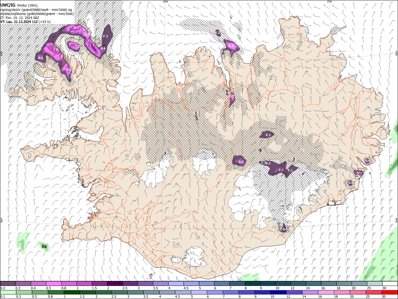Click the snow legend swatch between 2 and 2.5
The image size is (398, 299).
pyautogui.click(x=115, y=283)
